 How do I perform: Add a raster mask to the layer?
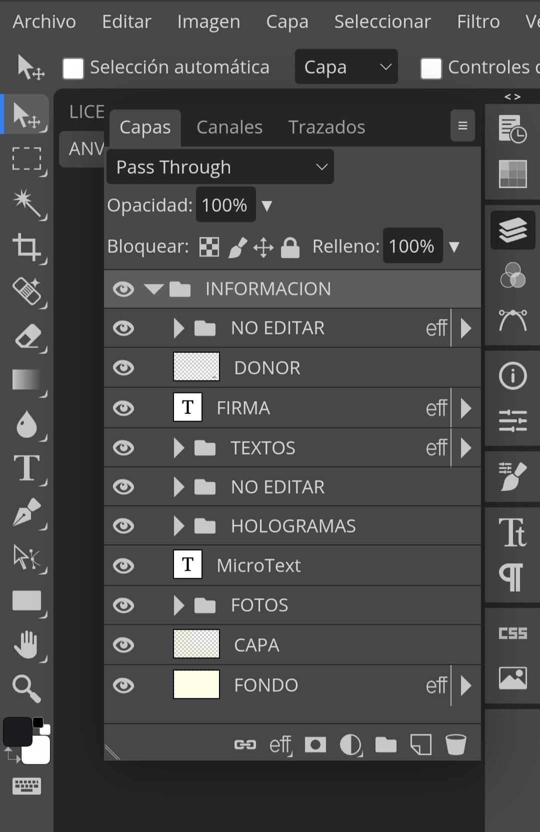coord(315,745)
